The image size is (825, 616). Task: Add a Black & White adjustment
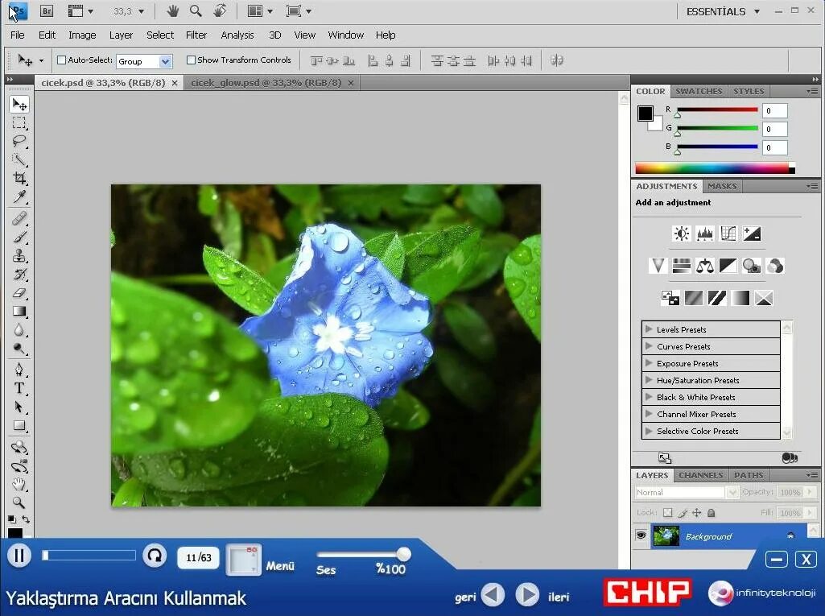coord(728,266)
